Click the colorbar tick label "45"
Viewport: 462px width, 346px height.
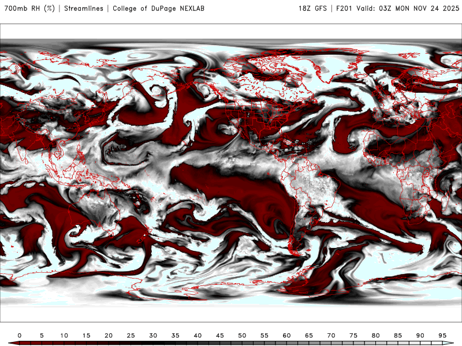pyautogui.click(x=220, y=336)
